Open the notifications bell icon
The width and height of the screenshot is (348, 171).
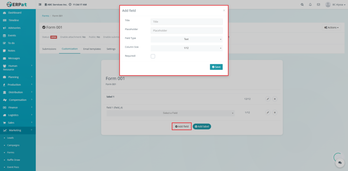click(x=310, y=5)
